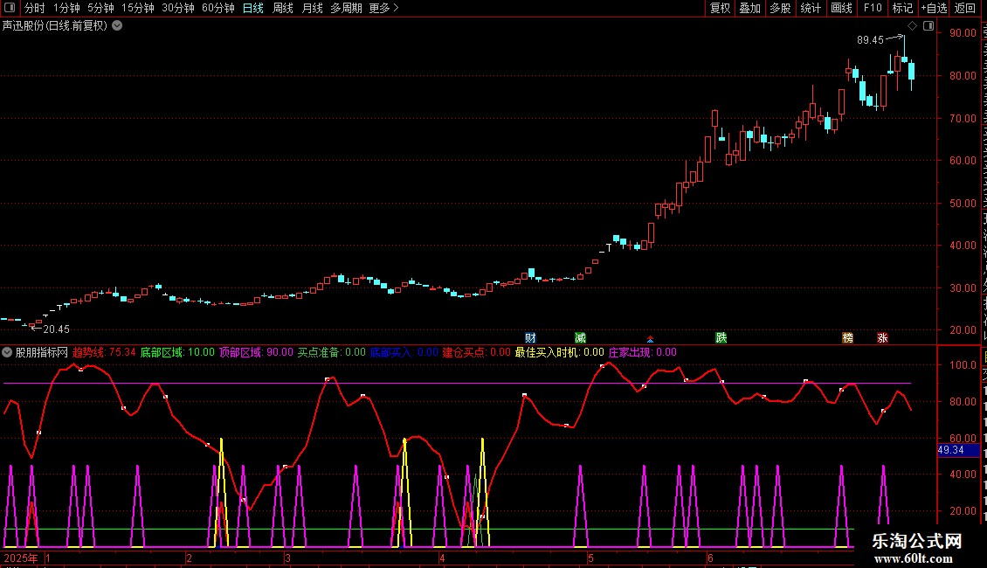
Task: Click the 声迅股份(日线.前复权) chart title
Action: [55, 26]
